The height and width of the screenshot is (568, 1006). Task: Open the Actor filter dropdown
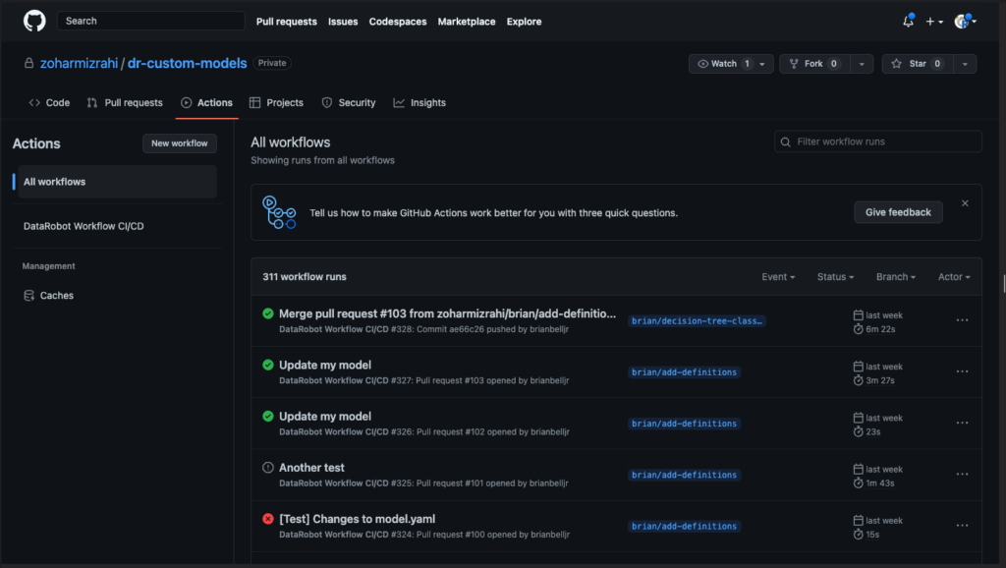coord(954,277)
